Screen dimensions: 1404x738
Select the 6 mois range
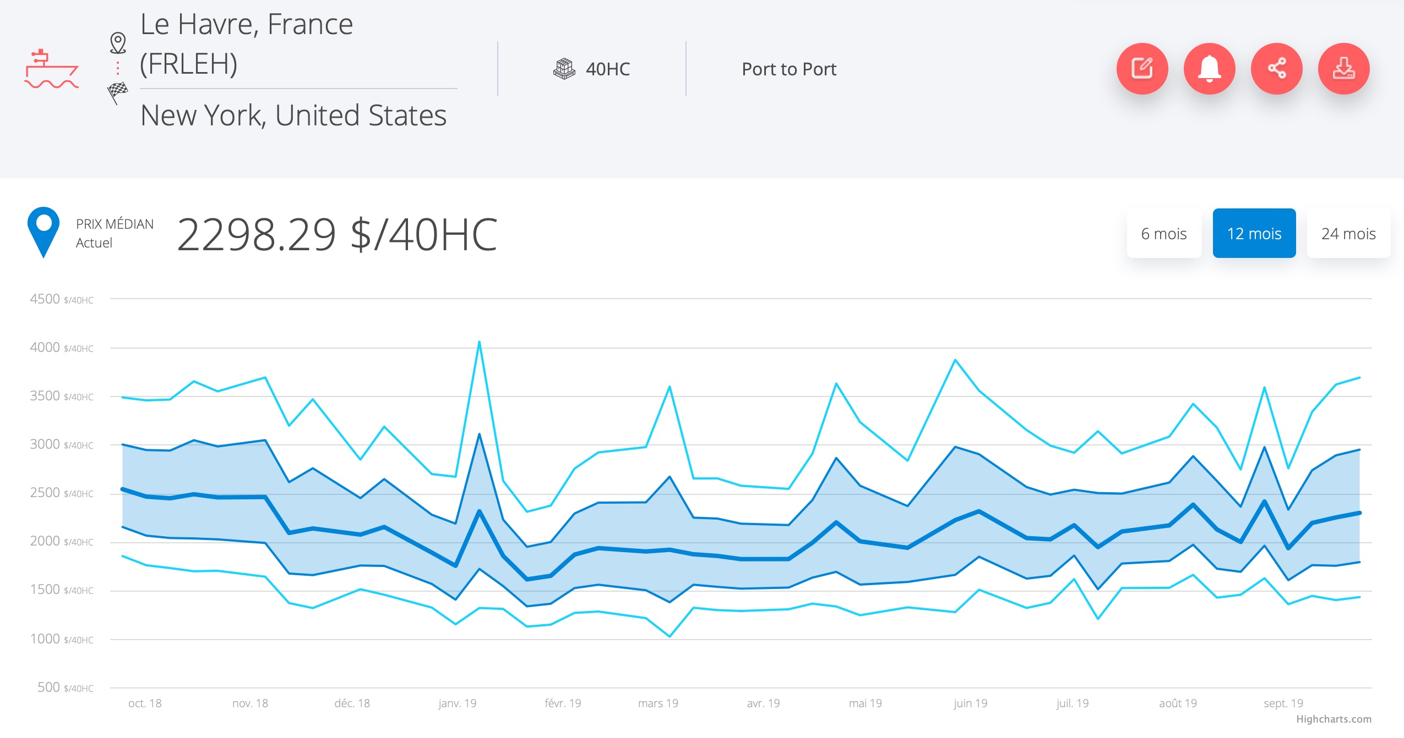(x=1164, y=233)
